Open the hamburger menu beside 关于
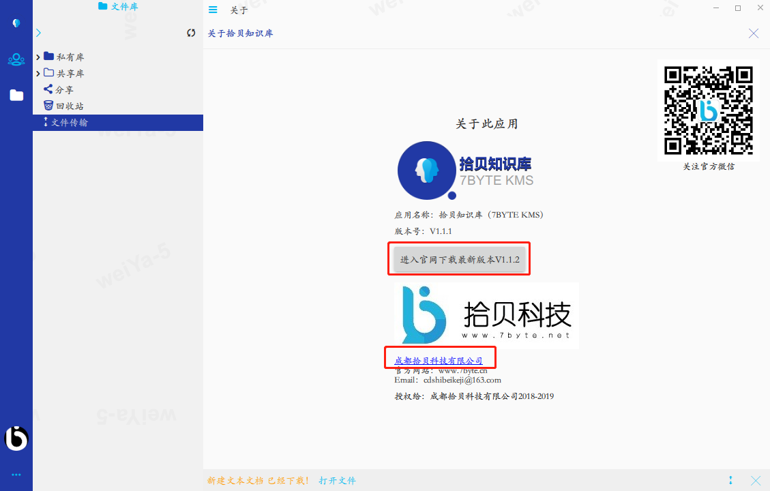The width and height of the screenshot is (770, 491). click(x=213, y=10)
